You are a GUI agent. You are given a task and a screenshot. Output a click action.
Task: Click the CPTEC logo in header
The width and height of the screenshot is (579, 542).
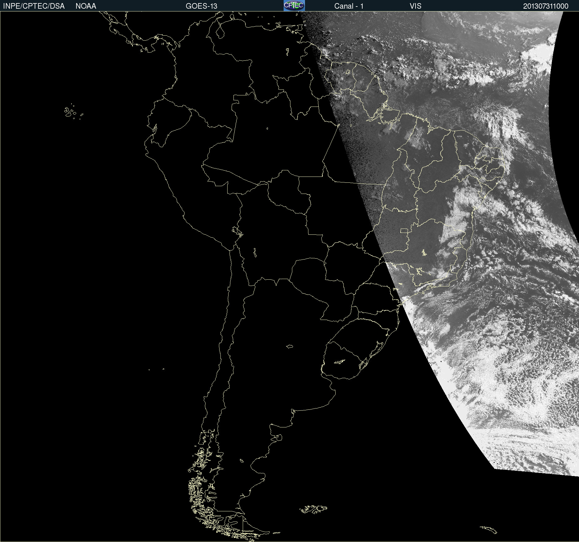click(294, 6)
